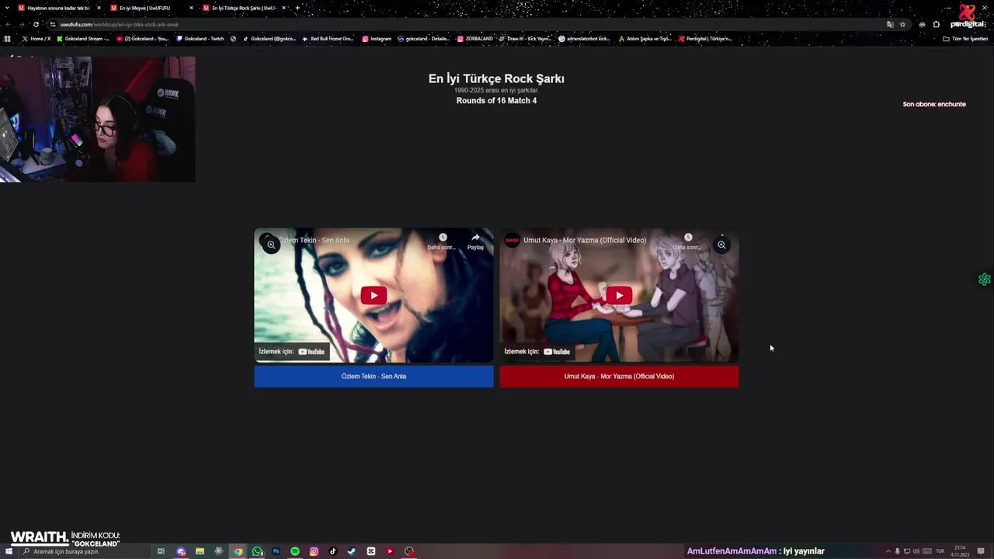The width and height of the screenshot is (994, 559).
Task: Open the Gokceland - Twitch bookmark
Action: tap(200, 38)
